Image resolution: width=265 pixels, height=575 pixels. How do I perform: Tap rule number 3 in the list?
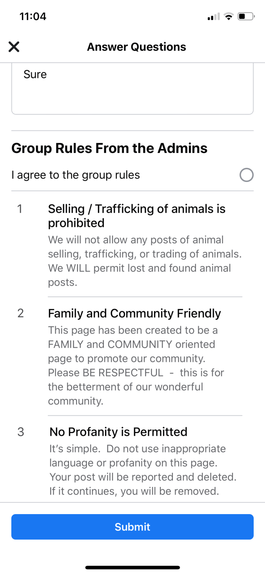pos(21,432)
